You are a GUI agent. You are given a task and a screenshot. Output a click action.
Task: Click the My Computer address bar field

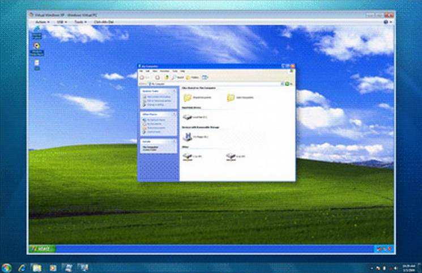click(x=216, y=84)
